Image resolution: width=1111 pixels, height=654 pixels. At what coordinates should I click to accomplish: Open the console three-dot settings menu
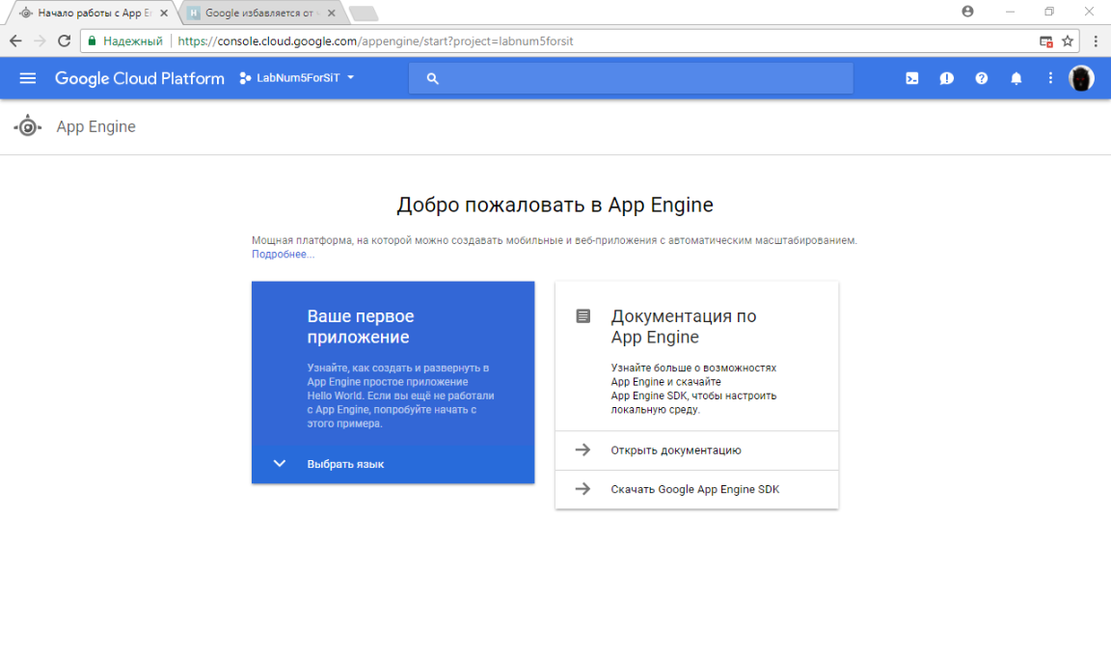click(x=1050, y=79)
